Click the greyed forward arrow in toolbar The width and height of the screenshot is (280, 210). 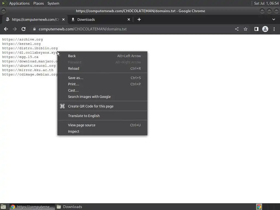tap(15, 29)
